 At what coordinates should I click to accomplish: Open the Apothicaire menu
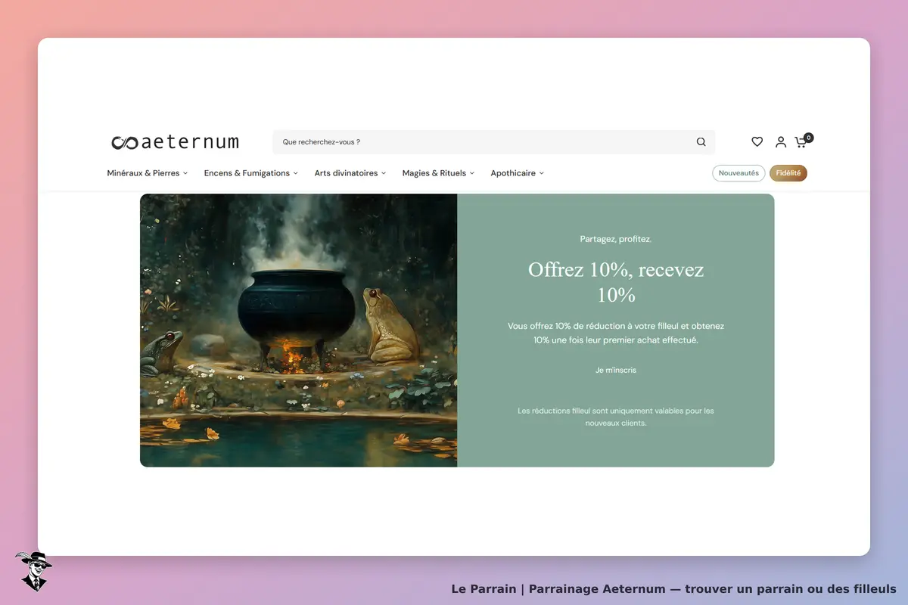coord(518,173)
